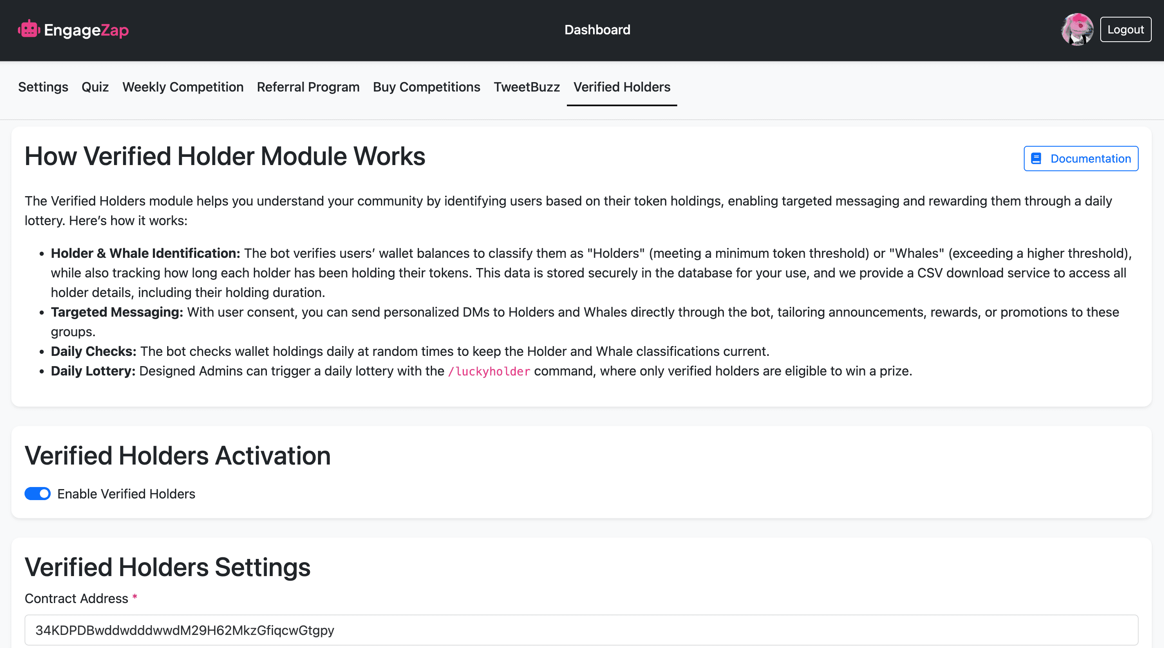Click the How Verified Holder Module Works heading

coord(224,156)
